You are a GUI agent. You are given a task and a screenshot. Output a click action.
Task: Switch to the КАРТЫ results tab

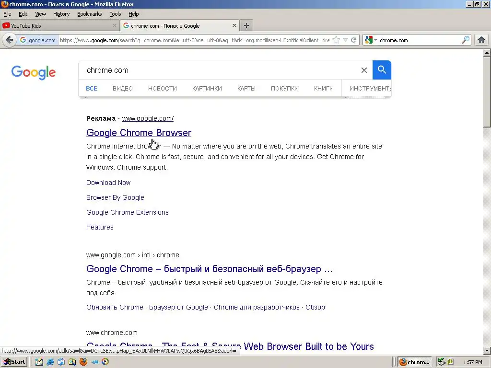pyautogui.click(x=246, y=89)
